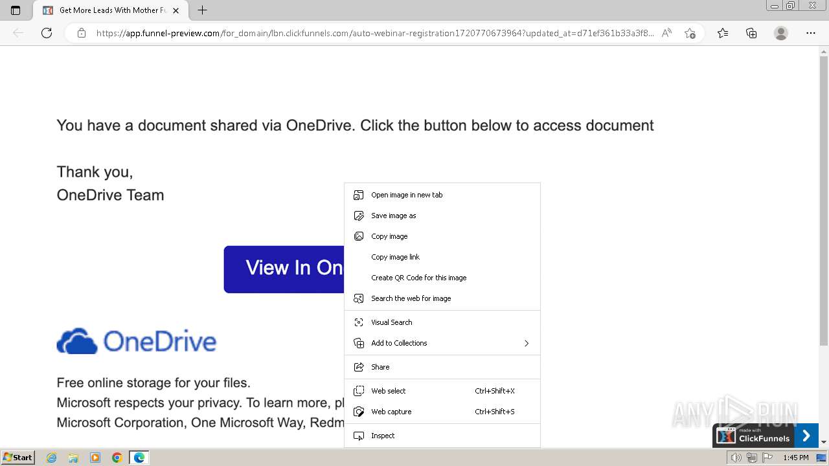Select Microsoft Edge taskbar icon
829x466 pixels.
click(x=139, y=458)
